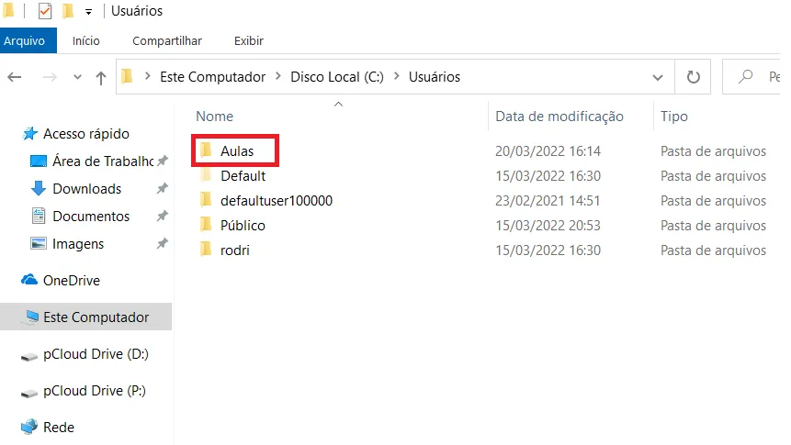
Task: Sort by the Nome column header
Action: click(x=215, y=117)
